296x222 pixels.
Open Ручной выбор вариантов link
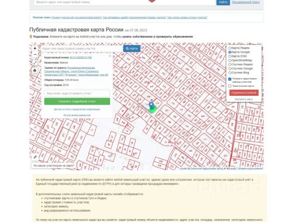(77, 115)
